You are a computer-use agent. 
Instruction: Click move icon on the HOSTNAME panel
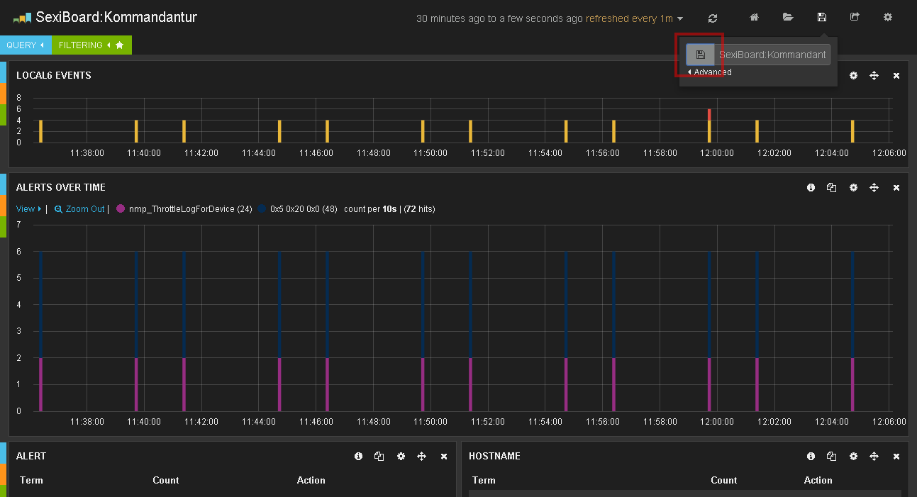coord(874,457)
